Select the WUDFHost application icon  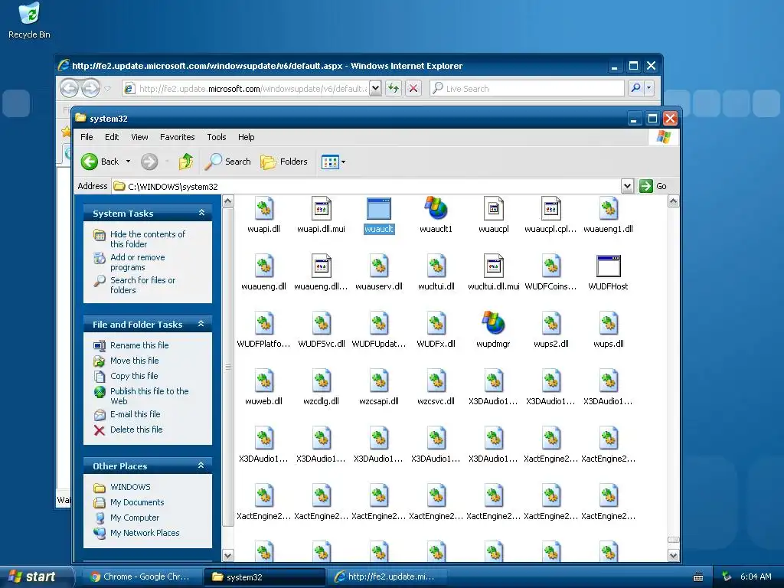(x=609, y=266)
